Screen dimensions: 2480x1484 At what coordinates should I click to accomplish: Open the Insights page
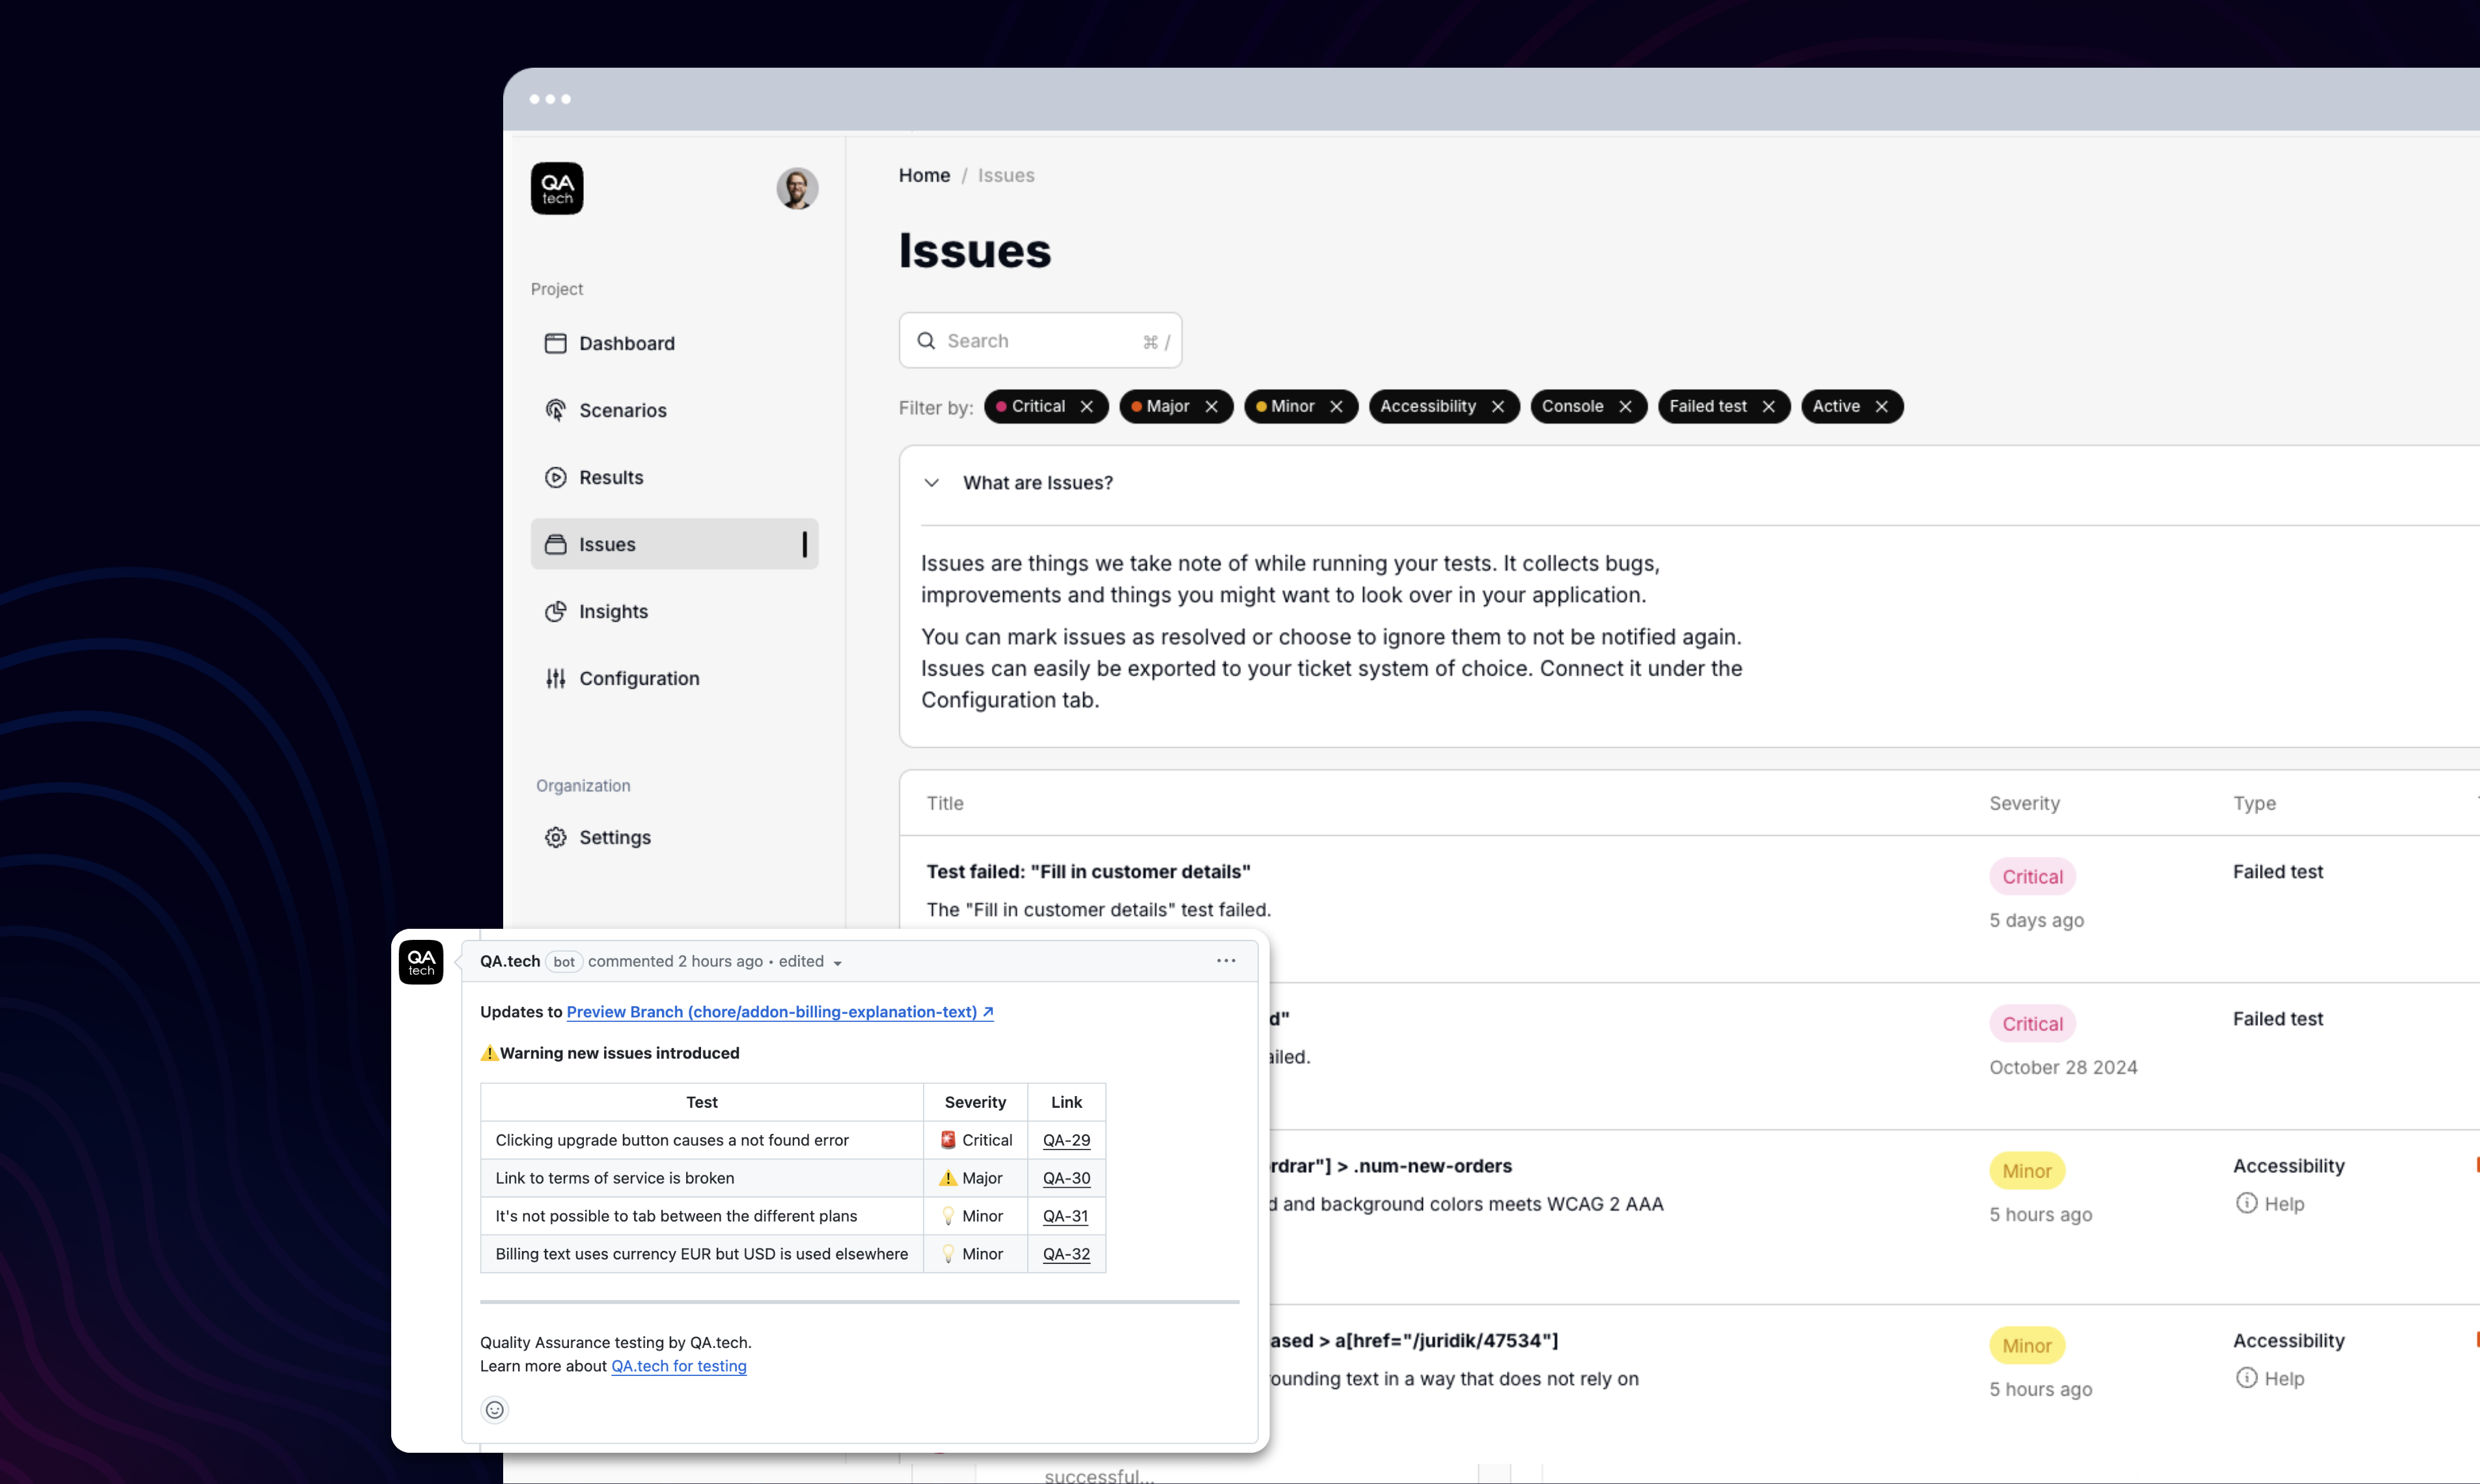point(674,611)
